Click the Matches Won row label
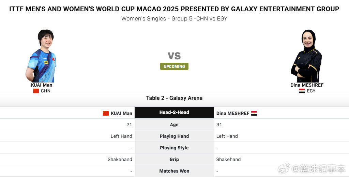This screenshot has width=349, height=177. point(174,171)
